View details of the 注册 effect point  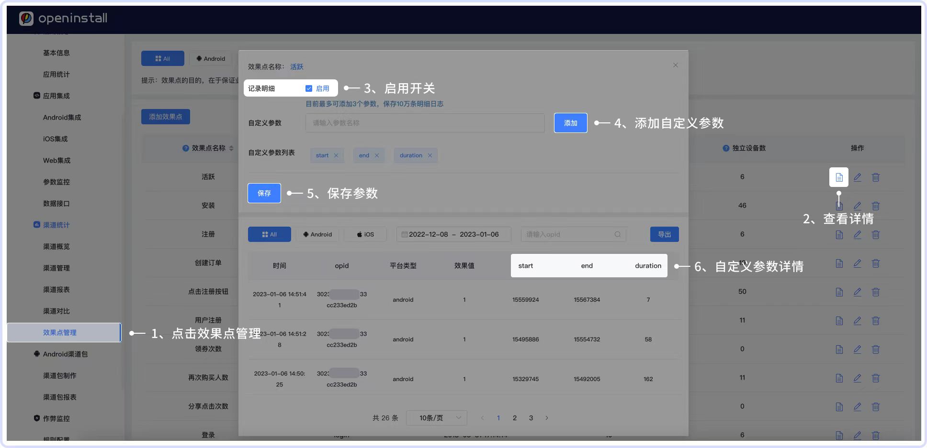(839, 235)
